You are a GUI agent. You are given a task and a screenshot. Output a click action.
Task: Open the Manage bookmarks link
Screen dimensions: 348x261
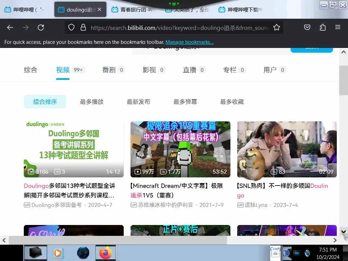[x=190, y=42]
